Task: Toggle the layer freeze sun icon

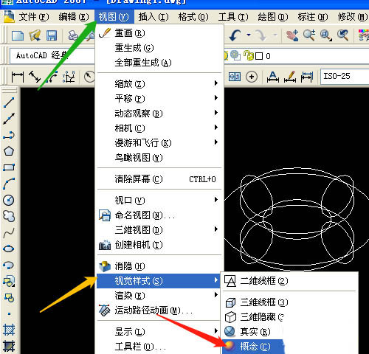Action: [x=226, y=56]
